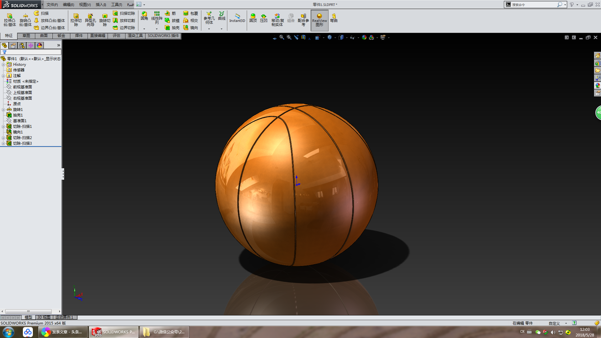Click the Swept Cut (扫描切除) tool
The width and height of the screenshot is (601, 338).
124,13
